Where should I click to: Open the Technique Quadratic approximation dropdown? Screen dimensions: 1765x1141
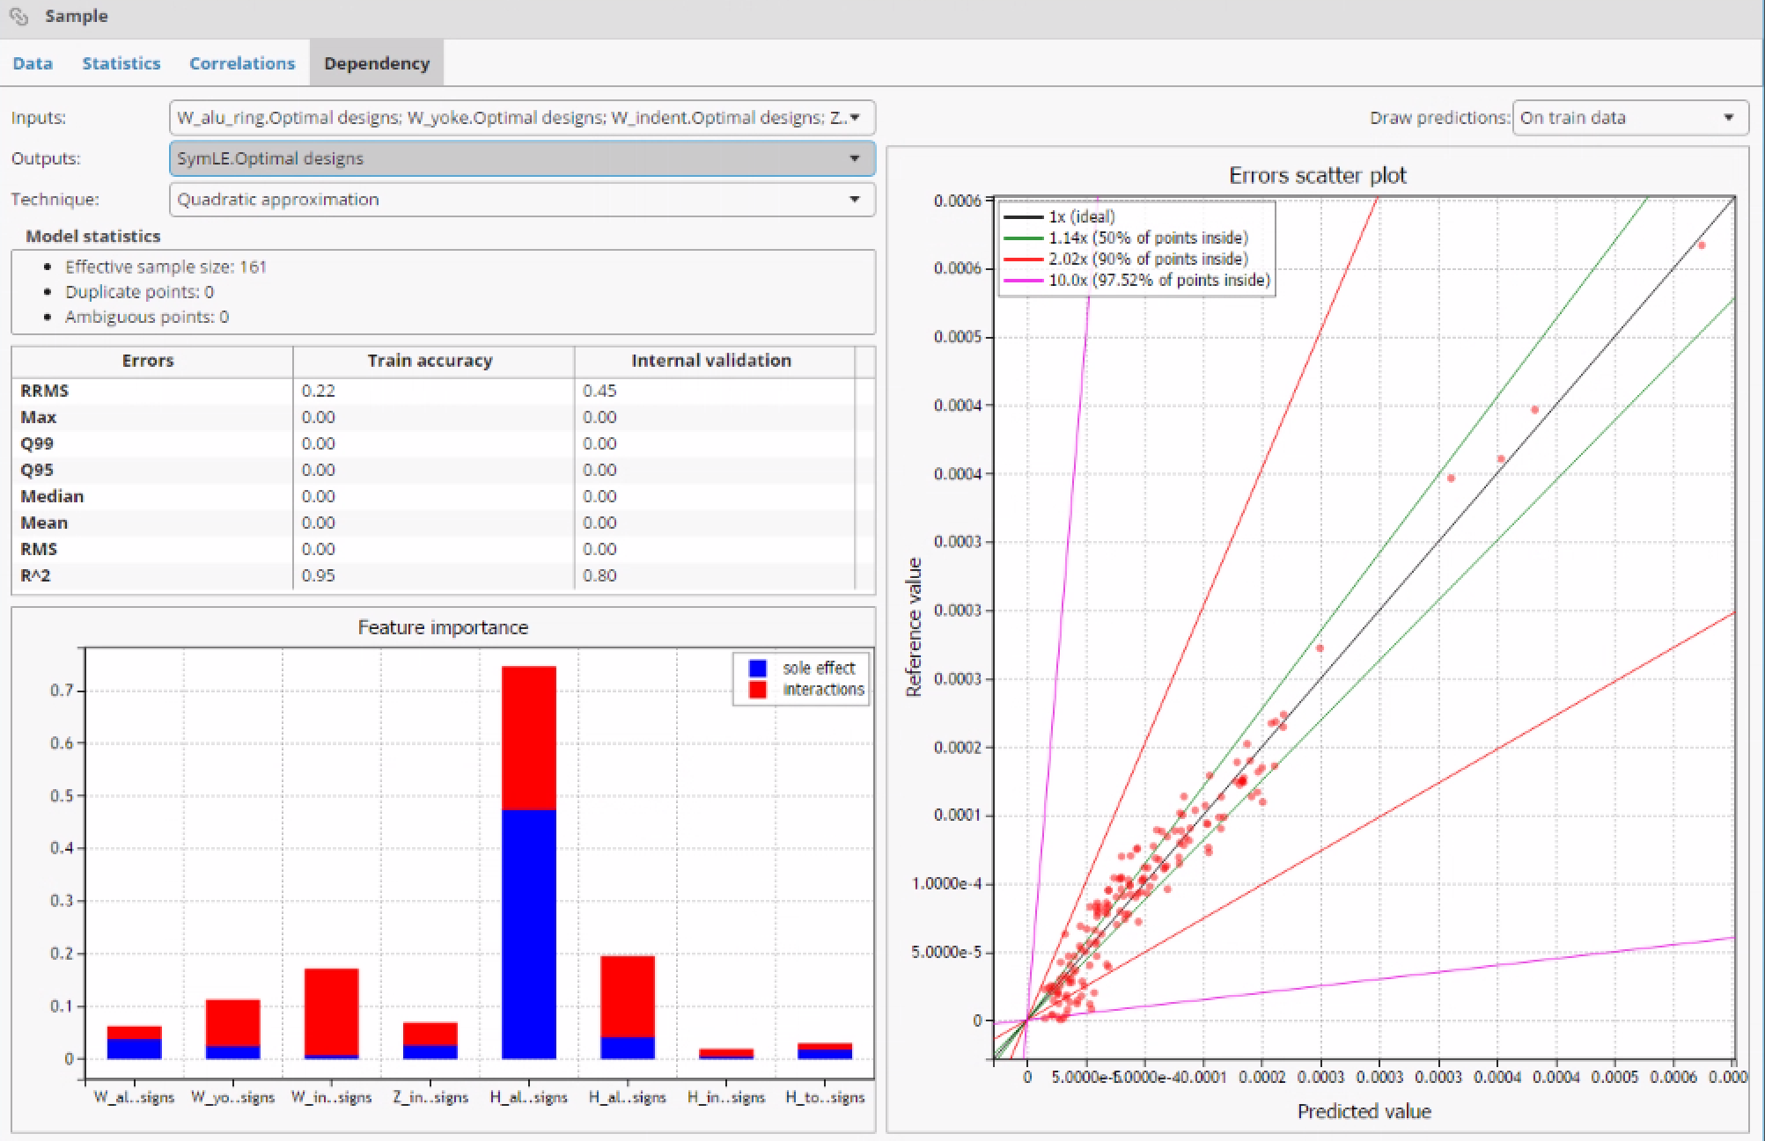[x=522, y=200]
